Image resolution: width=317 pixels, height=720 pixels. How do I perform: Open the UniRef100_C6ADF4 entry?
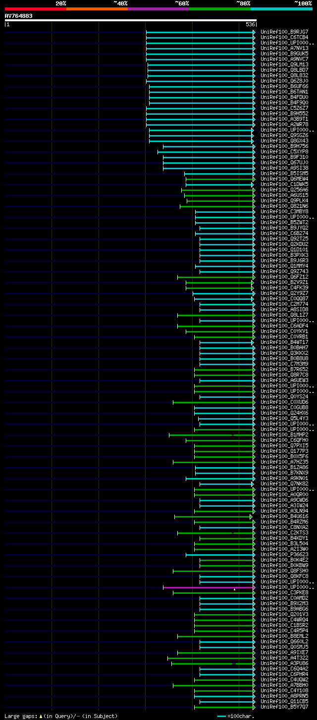pos(284,326)
